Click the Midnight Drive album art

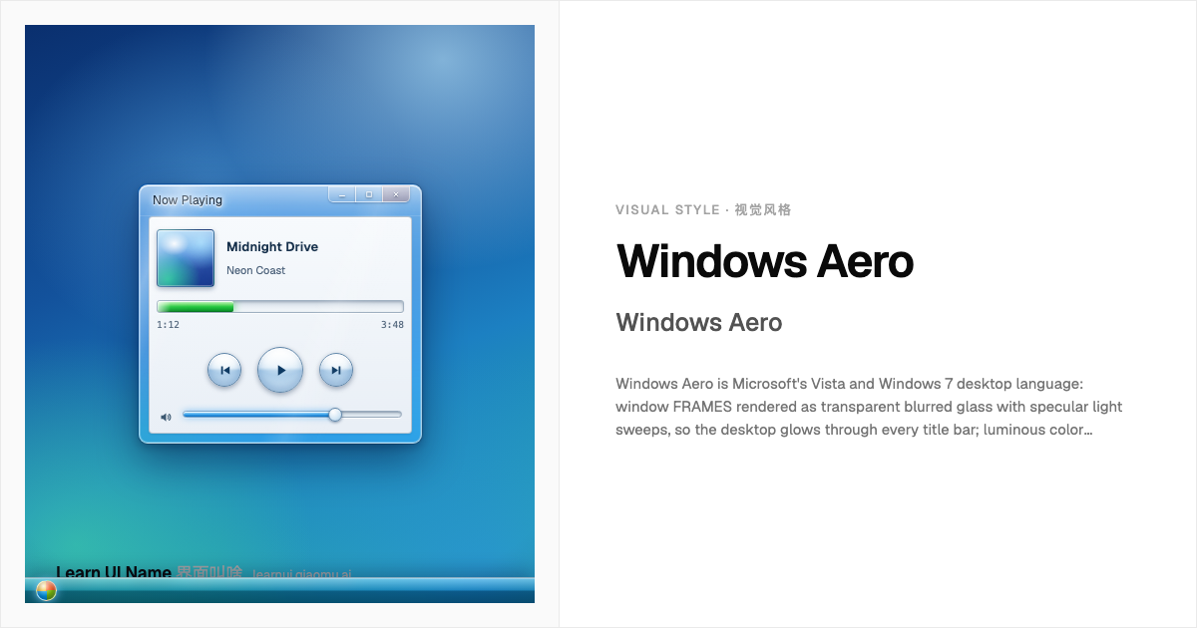click(186, 258)
